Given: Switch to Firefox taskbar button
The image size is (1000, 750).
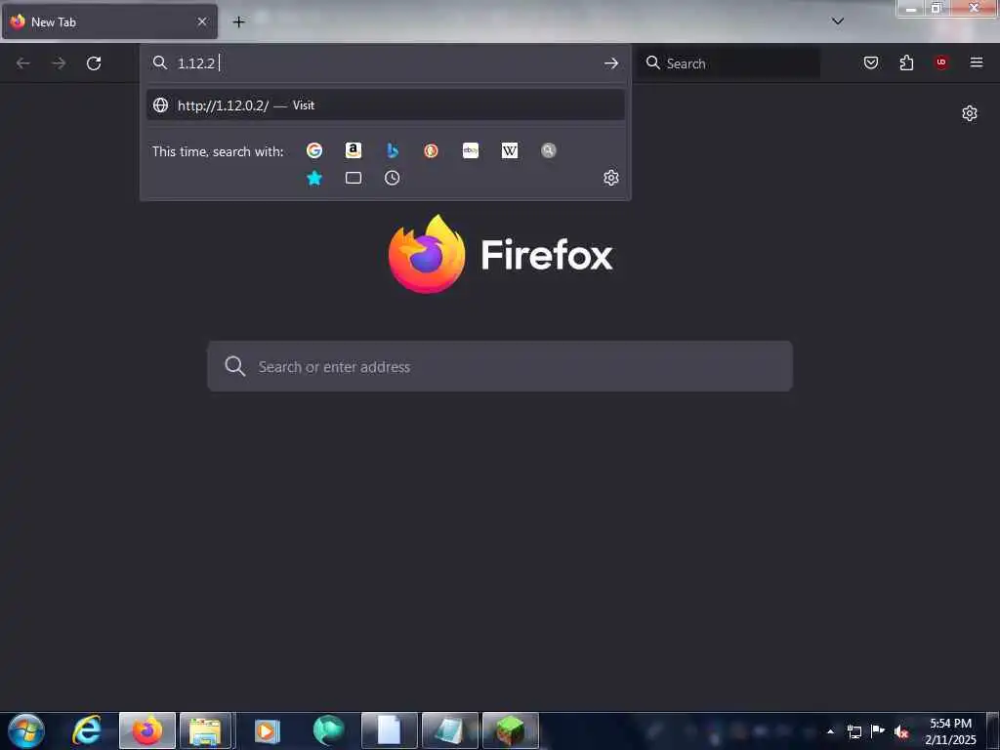Looking at the screenshot, I should [x=147, y=730].
